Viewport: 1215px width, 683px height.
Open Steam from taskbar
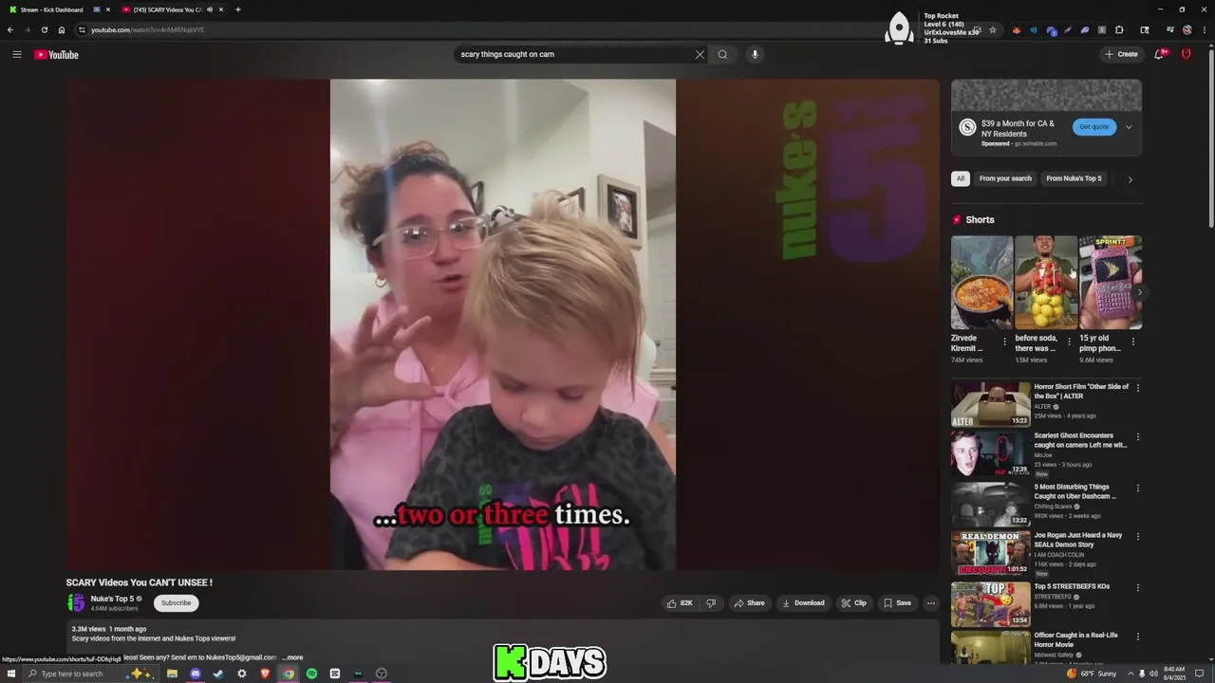[x=218, y=674]
